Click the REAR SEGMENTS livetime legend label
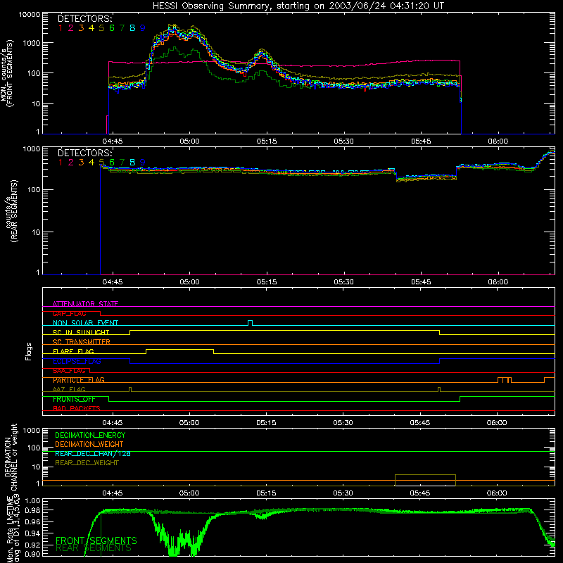563x563 pixels. [x=94, y=548]
